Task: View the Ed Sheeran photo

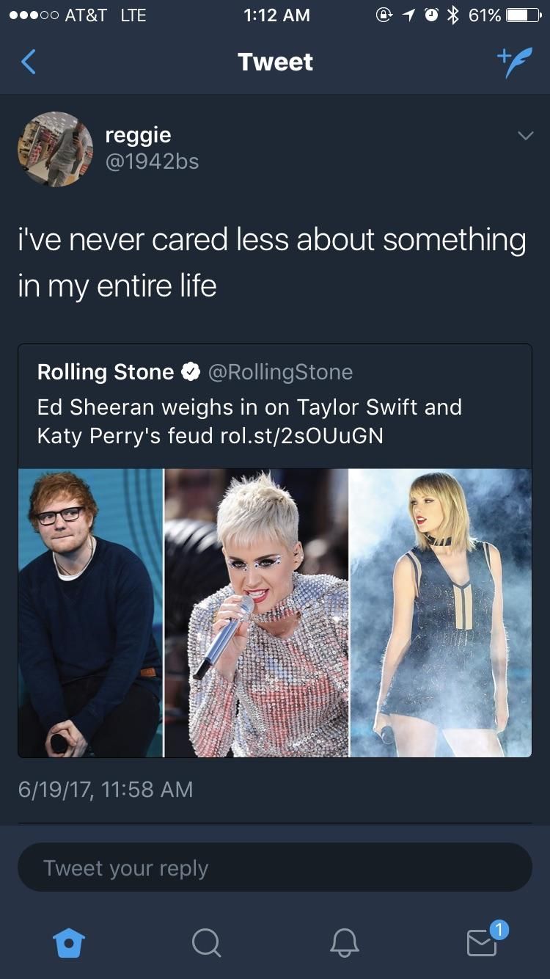Action: click(90, 613)
